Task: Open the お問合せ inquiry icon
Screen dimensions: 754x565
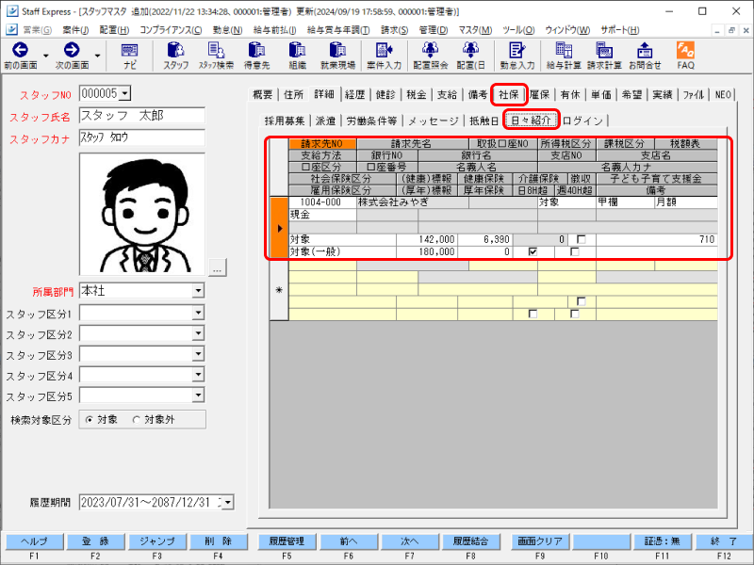Action: [x=645, y=56]
